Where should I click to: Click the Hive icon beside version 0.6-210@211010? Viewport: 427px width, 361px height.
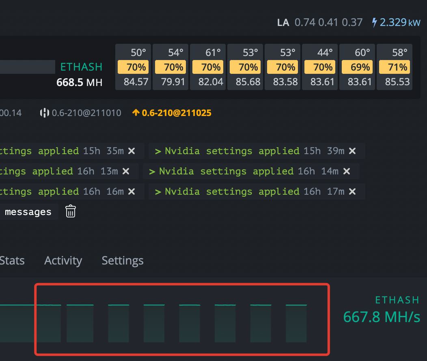pyautogui.click(x=44, y=113)
